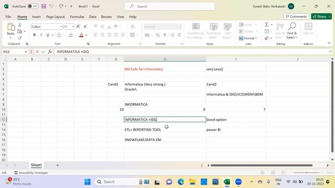The height and width of the screenshot is (188, 335).
Task: Click Increase Font Size icon
Action: pyautogui.click(x=79, y=27)
